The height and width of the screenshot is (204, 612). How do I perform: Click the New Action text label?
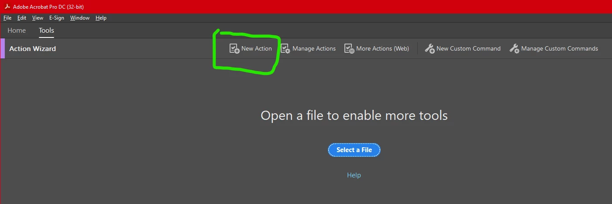257,48
